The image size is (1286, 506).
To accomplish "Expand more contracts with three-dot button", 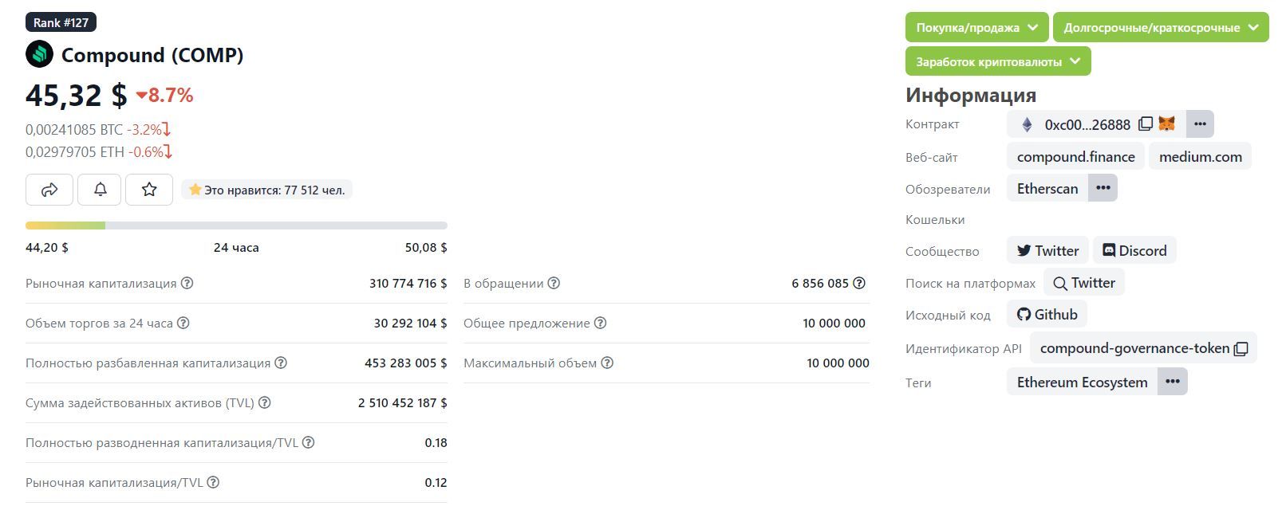I will [1200, 124].
